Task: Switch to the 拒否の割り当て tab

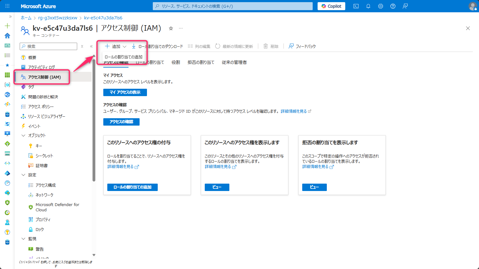Action: [x=201, y=62]
